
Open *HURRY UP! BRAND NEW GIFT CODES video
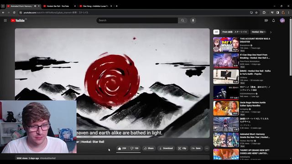point(254,152)
